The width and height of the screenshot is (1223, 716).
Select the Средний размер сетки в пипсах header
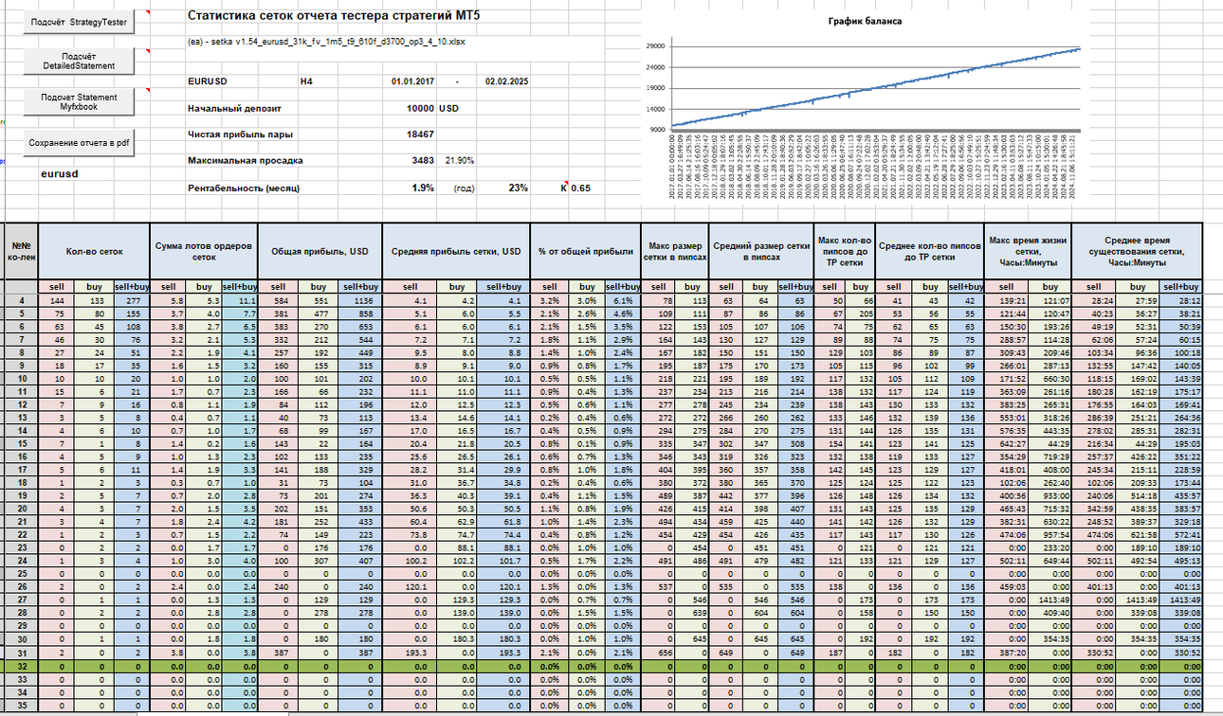tap(761, 252)
